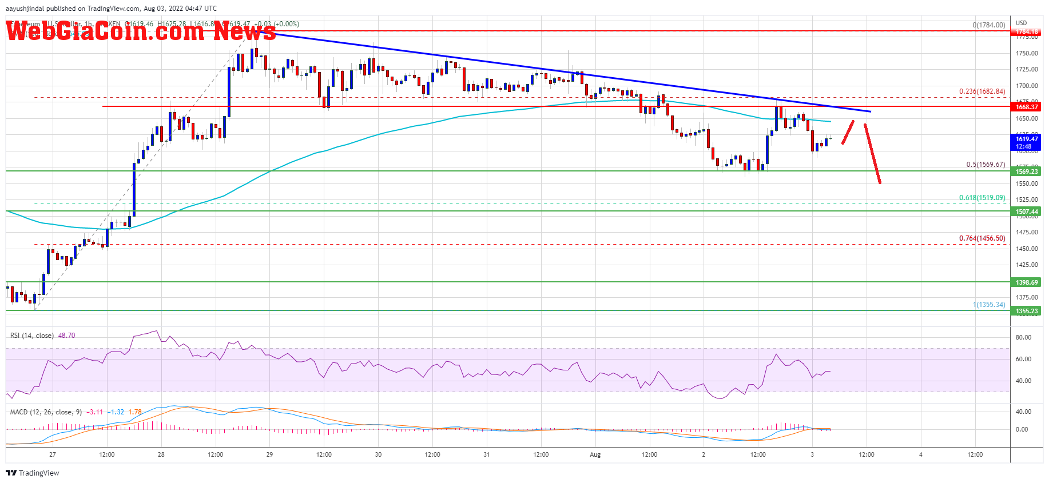This screenshot has height=483, width=1049.
Task: Click the Fibonacci label 1(1355.34)
Action: pyautogui.click(x=989, y=305)
